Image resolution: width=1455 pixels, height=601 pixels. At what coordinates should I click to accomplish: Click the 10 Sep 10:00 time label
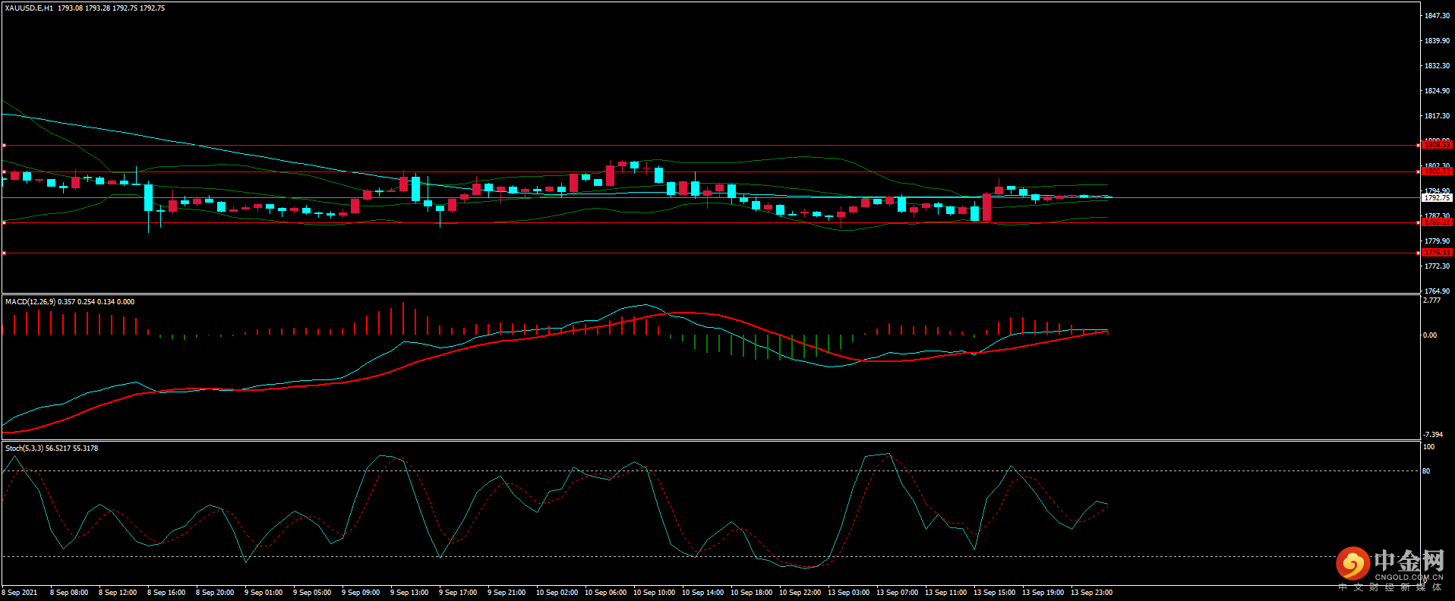(654, 593)
